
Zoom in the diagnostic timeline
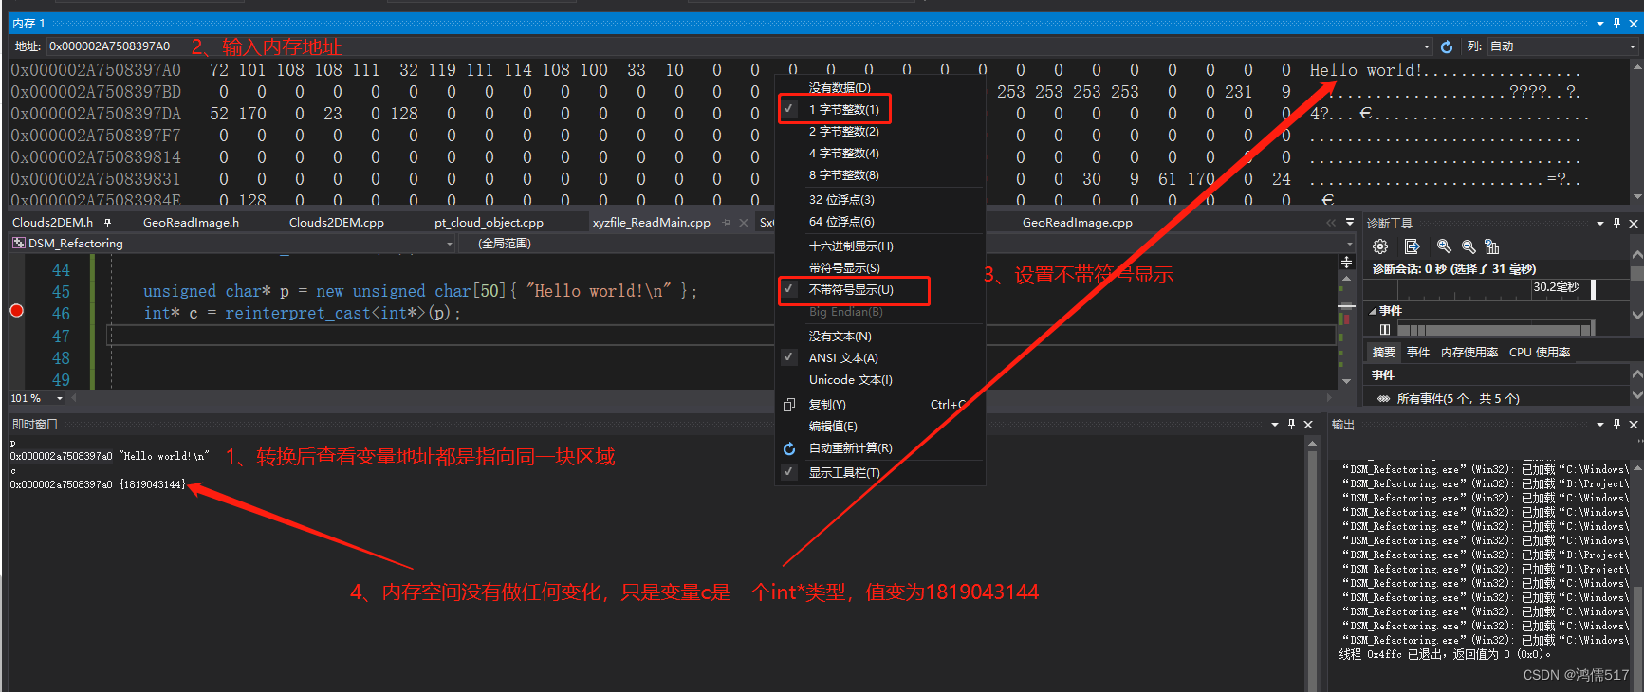[1444, 246]
